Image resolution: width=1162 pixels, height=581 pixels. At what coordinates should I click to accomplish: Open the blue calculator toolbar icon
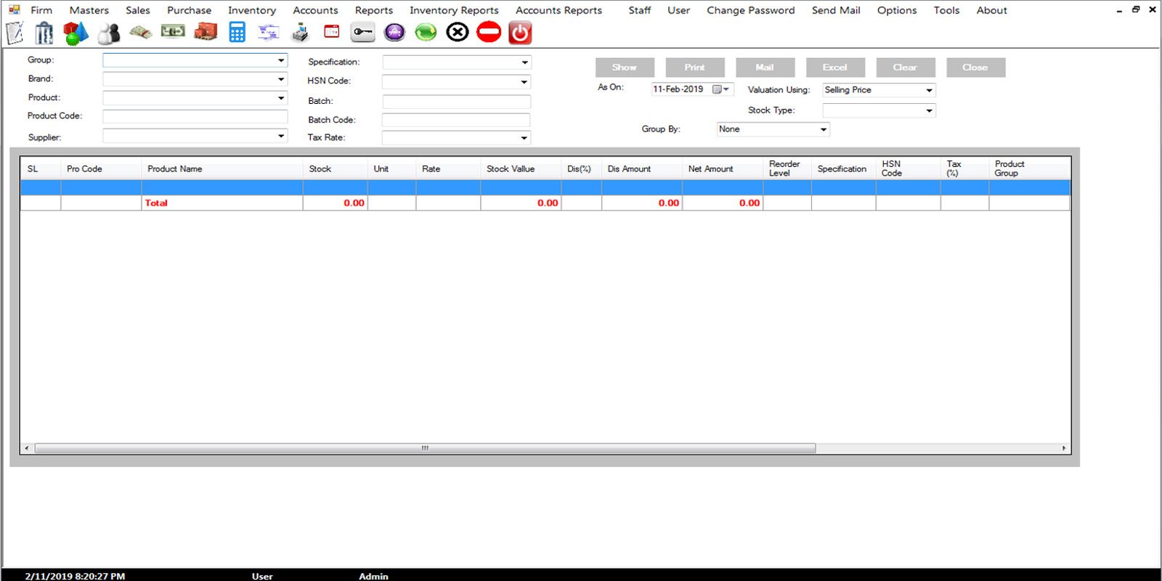tap(237, 33)
